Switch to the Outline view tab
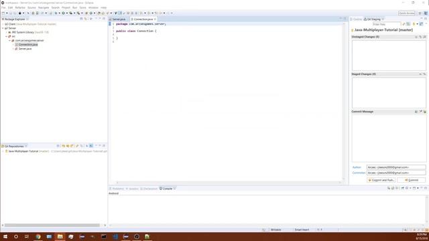Screen dimensions: 429x241 click(x=356, y=19)
